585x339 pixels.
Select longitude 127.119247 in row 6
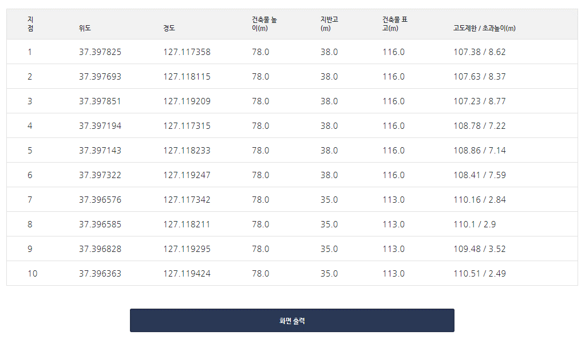click(x=187, y=175)
